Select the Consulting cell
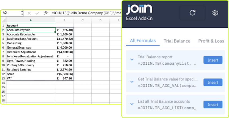 tap(31, 43)
